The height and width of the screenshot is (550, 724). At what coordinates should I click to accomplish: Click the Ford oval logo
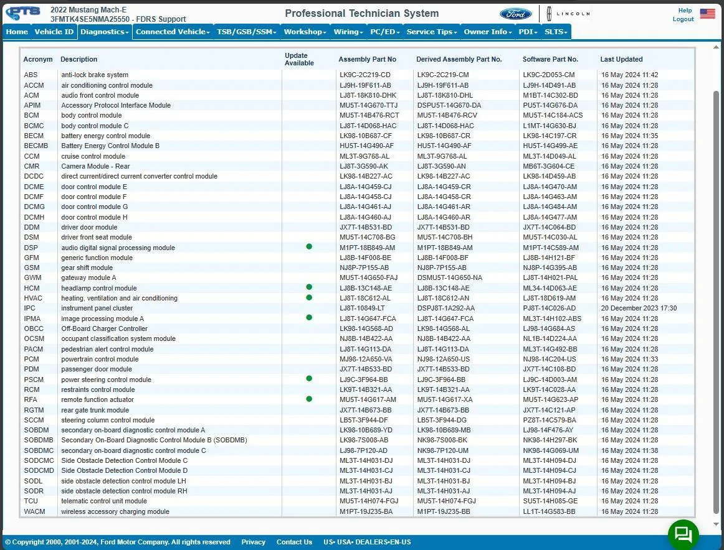tap(516, 14)
